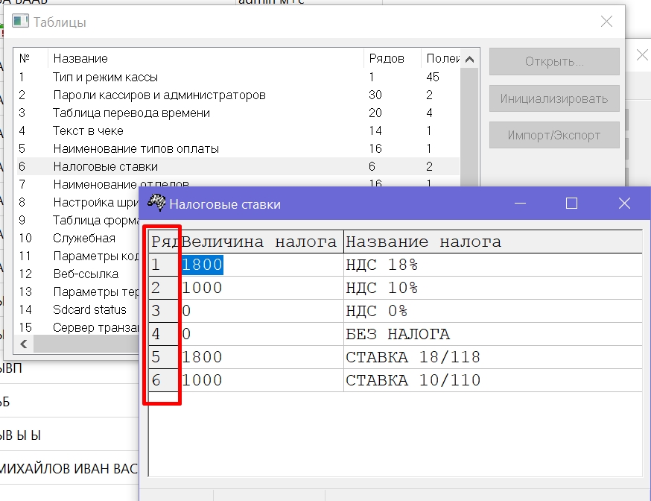The image size is (651, 501).
Task: Click the Открыть... button
Action: click(554, 61)
